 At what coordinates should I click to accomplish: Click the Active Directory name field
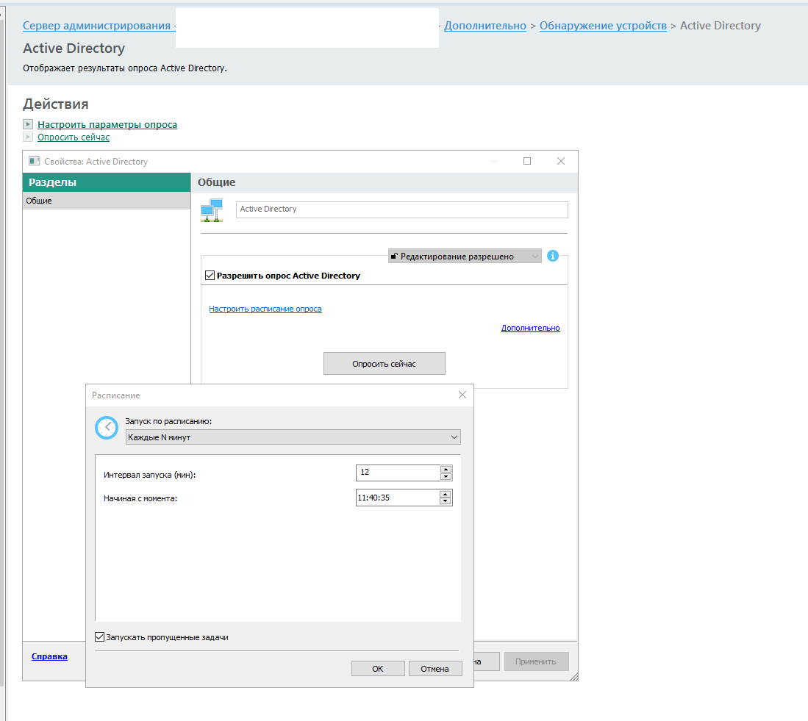pyautogui.click(x=402, y=209)
